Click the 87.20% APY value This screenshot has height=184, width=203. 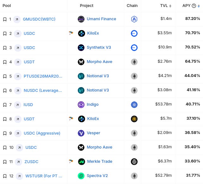click(x=193, y=19)
